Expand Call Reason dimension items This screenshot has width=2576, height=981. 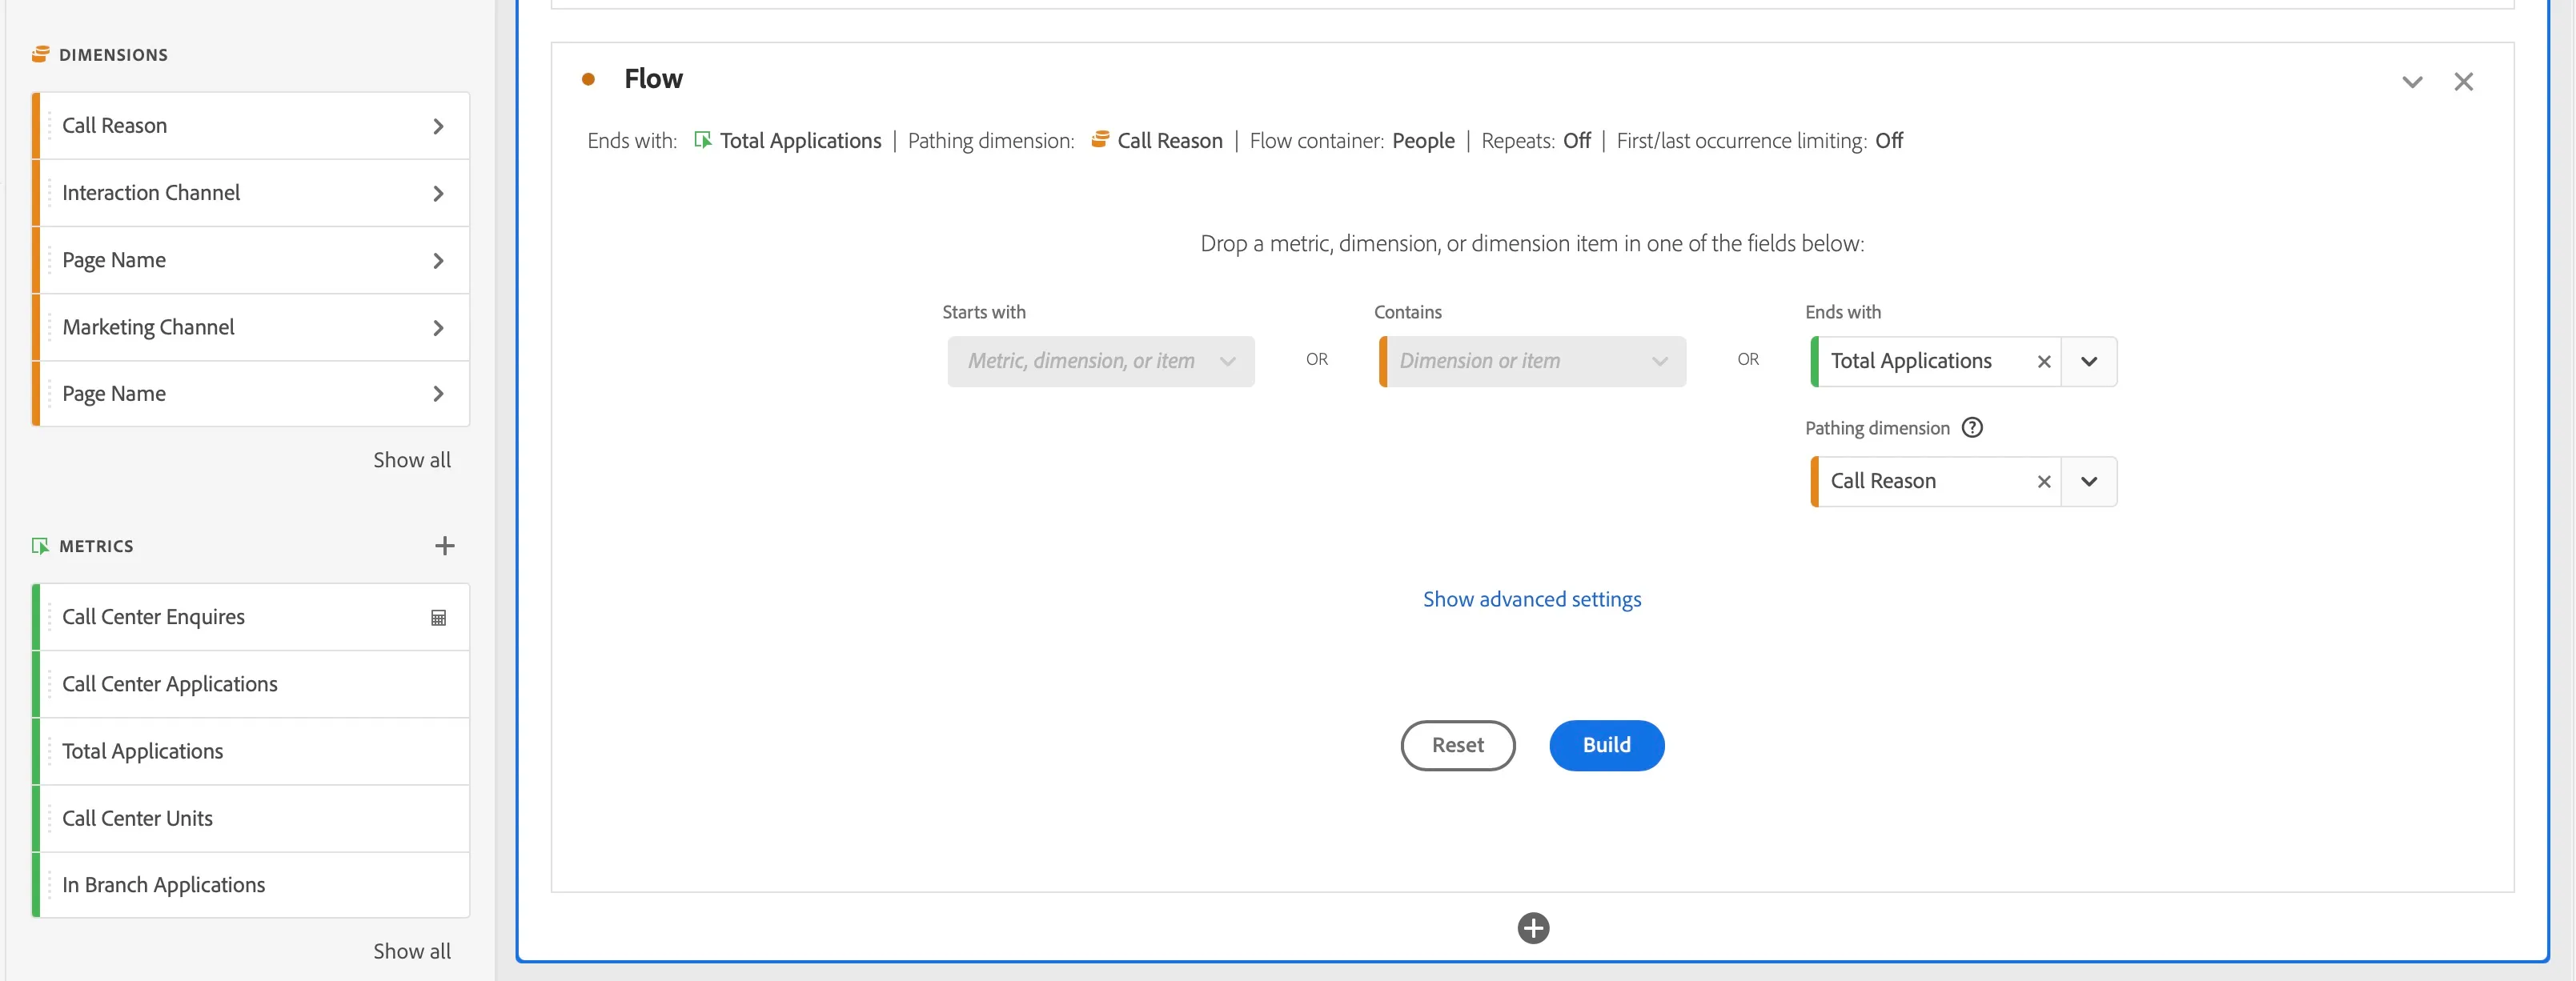point(438,126)
